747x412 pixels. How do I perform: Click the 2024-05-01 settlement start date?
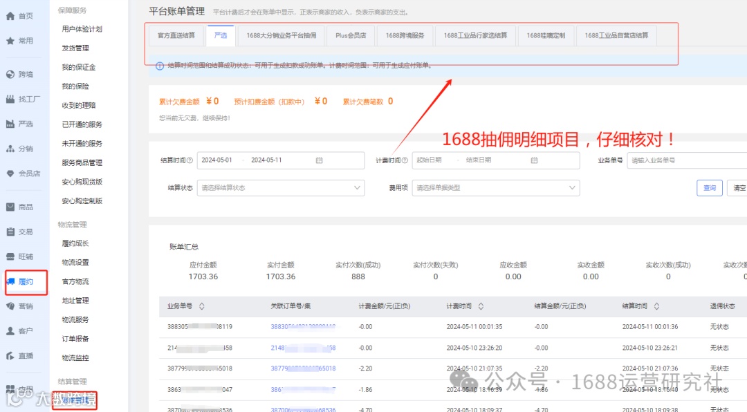216,160
